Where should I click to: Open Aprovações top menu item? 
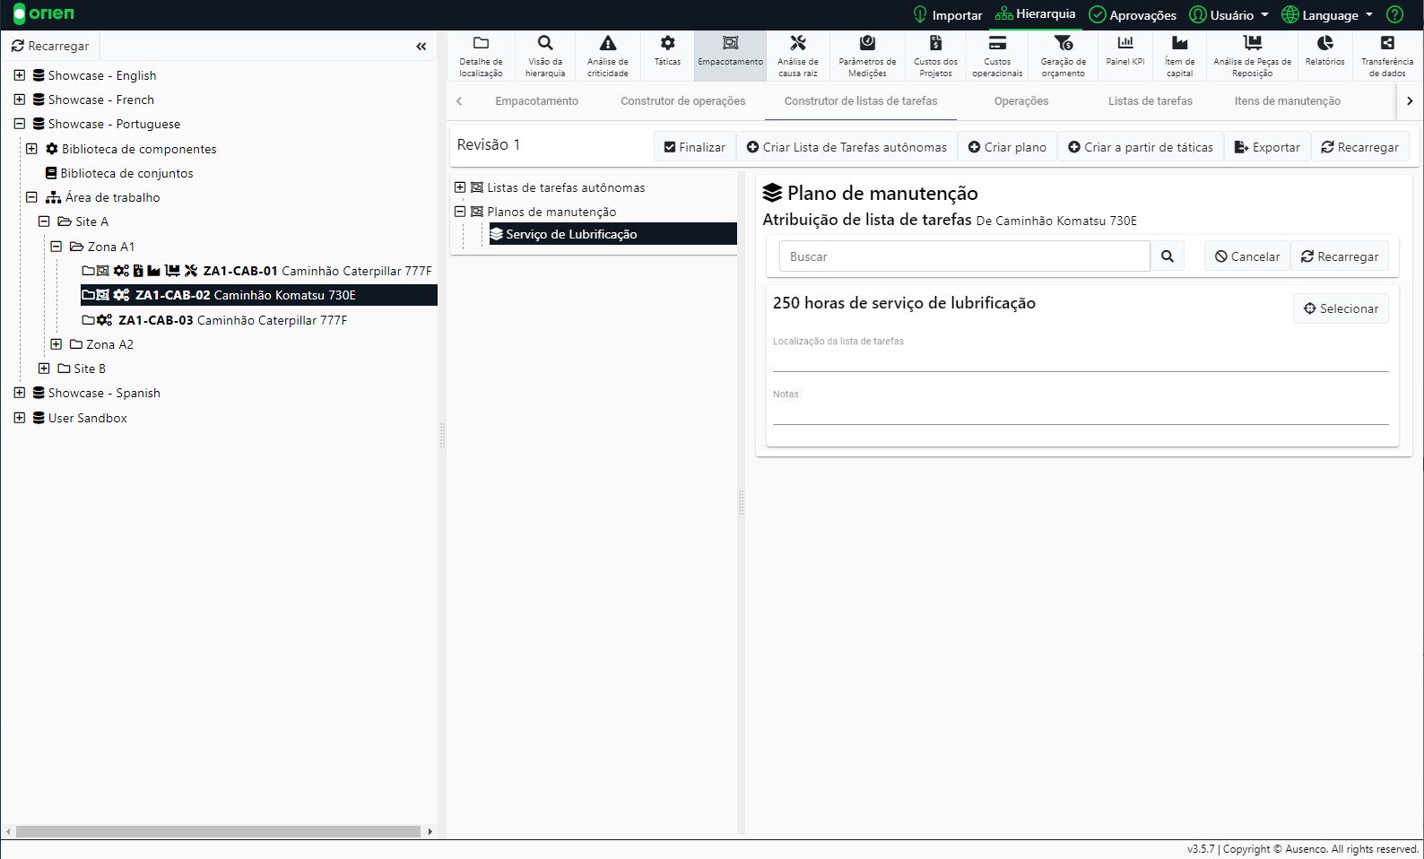(x=1133, y=15)
